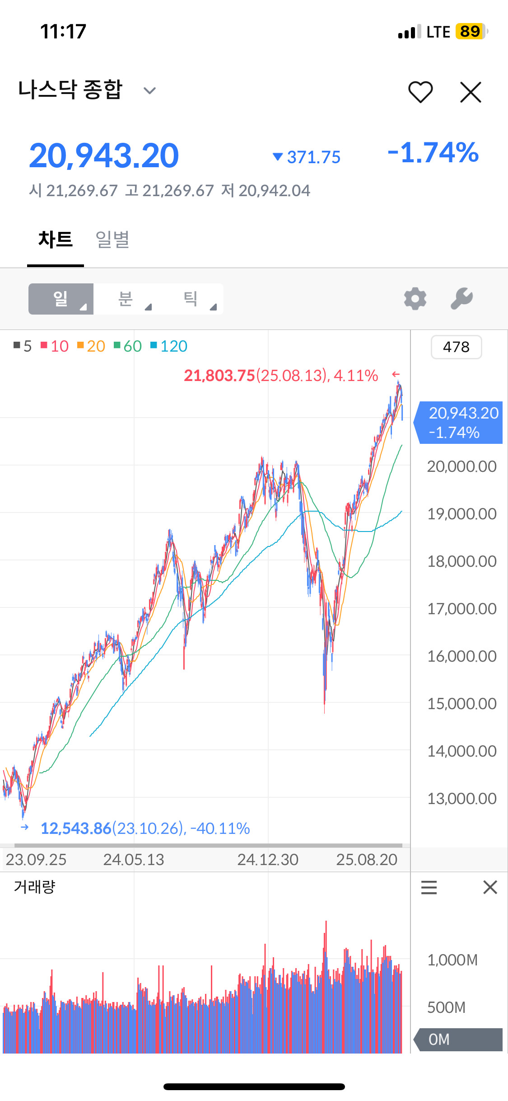Screen dimensions: 508x1101
Task: Tap the chart horizontal scrollbar
Action: click(x=208, y=845)
